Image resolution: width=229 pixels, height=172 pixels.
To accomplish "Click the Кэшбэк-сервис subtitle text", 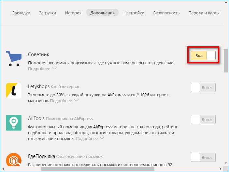I will 65,87.
